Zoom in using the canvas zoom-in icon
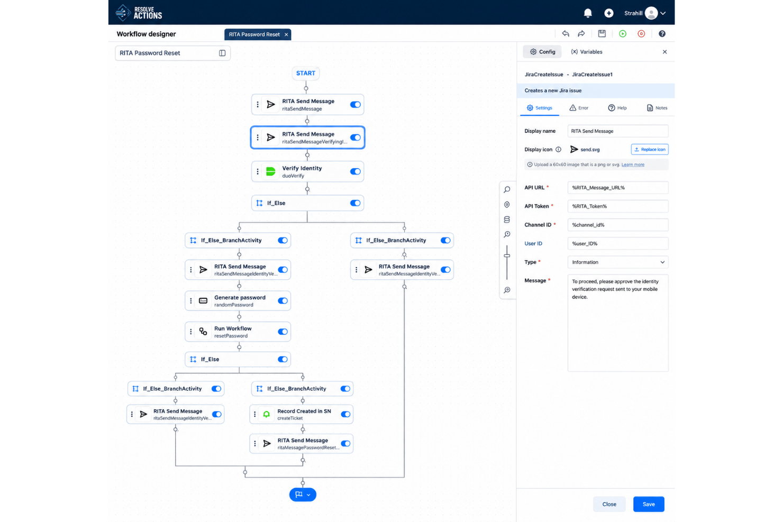 [x=507, y=234]
